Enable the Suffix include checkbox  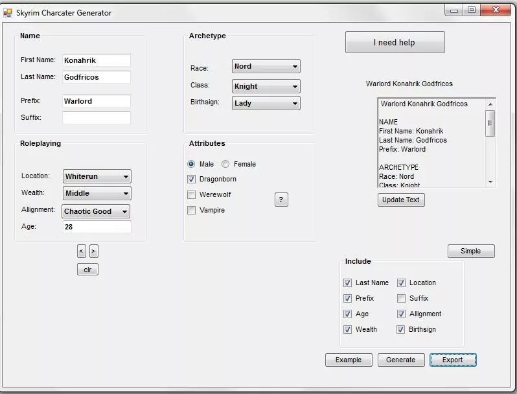(401, 298)
